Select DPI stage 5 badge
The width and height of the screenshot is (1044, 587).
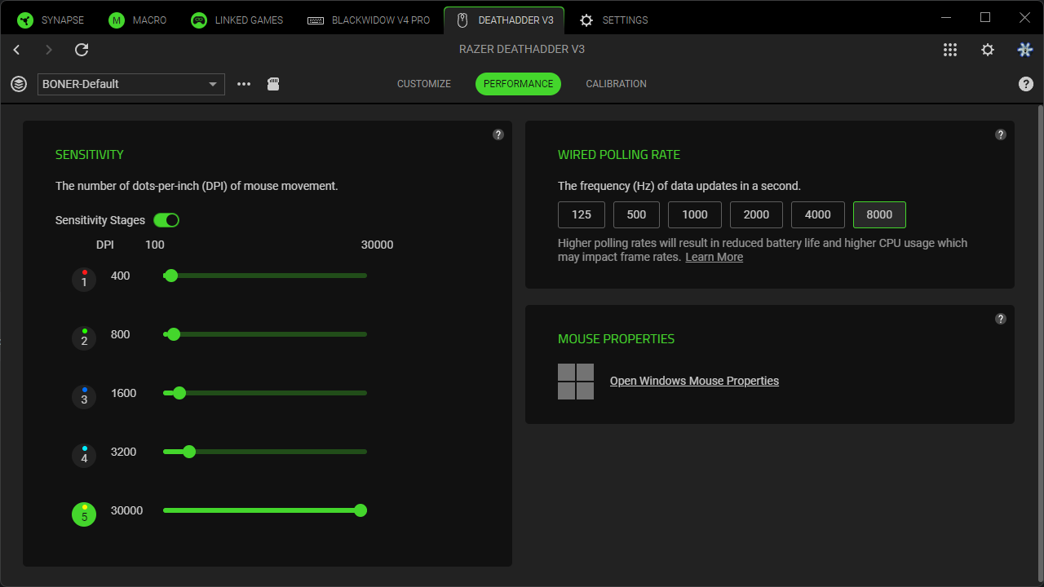point(84,514)
